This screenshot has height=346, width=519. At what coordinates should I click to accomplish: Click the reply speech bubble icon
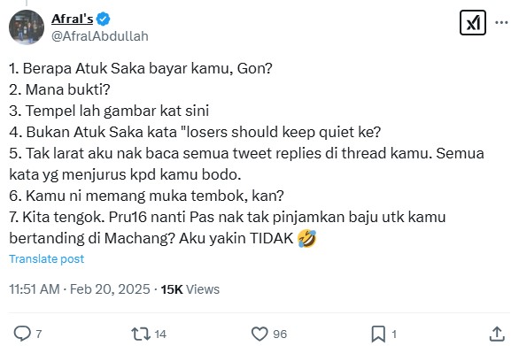click(x=22, y=334)
